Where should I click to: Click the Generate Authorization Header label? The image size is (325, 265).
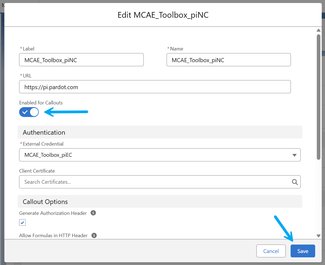pos(53,213)
